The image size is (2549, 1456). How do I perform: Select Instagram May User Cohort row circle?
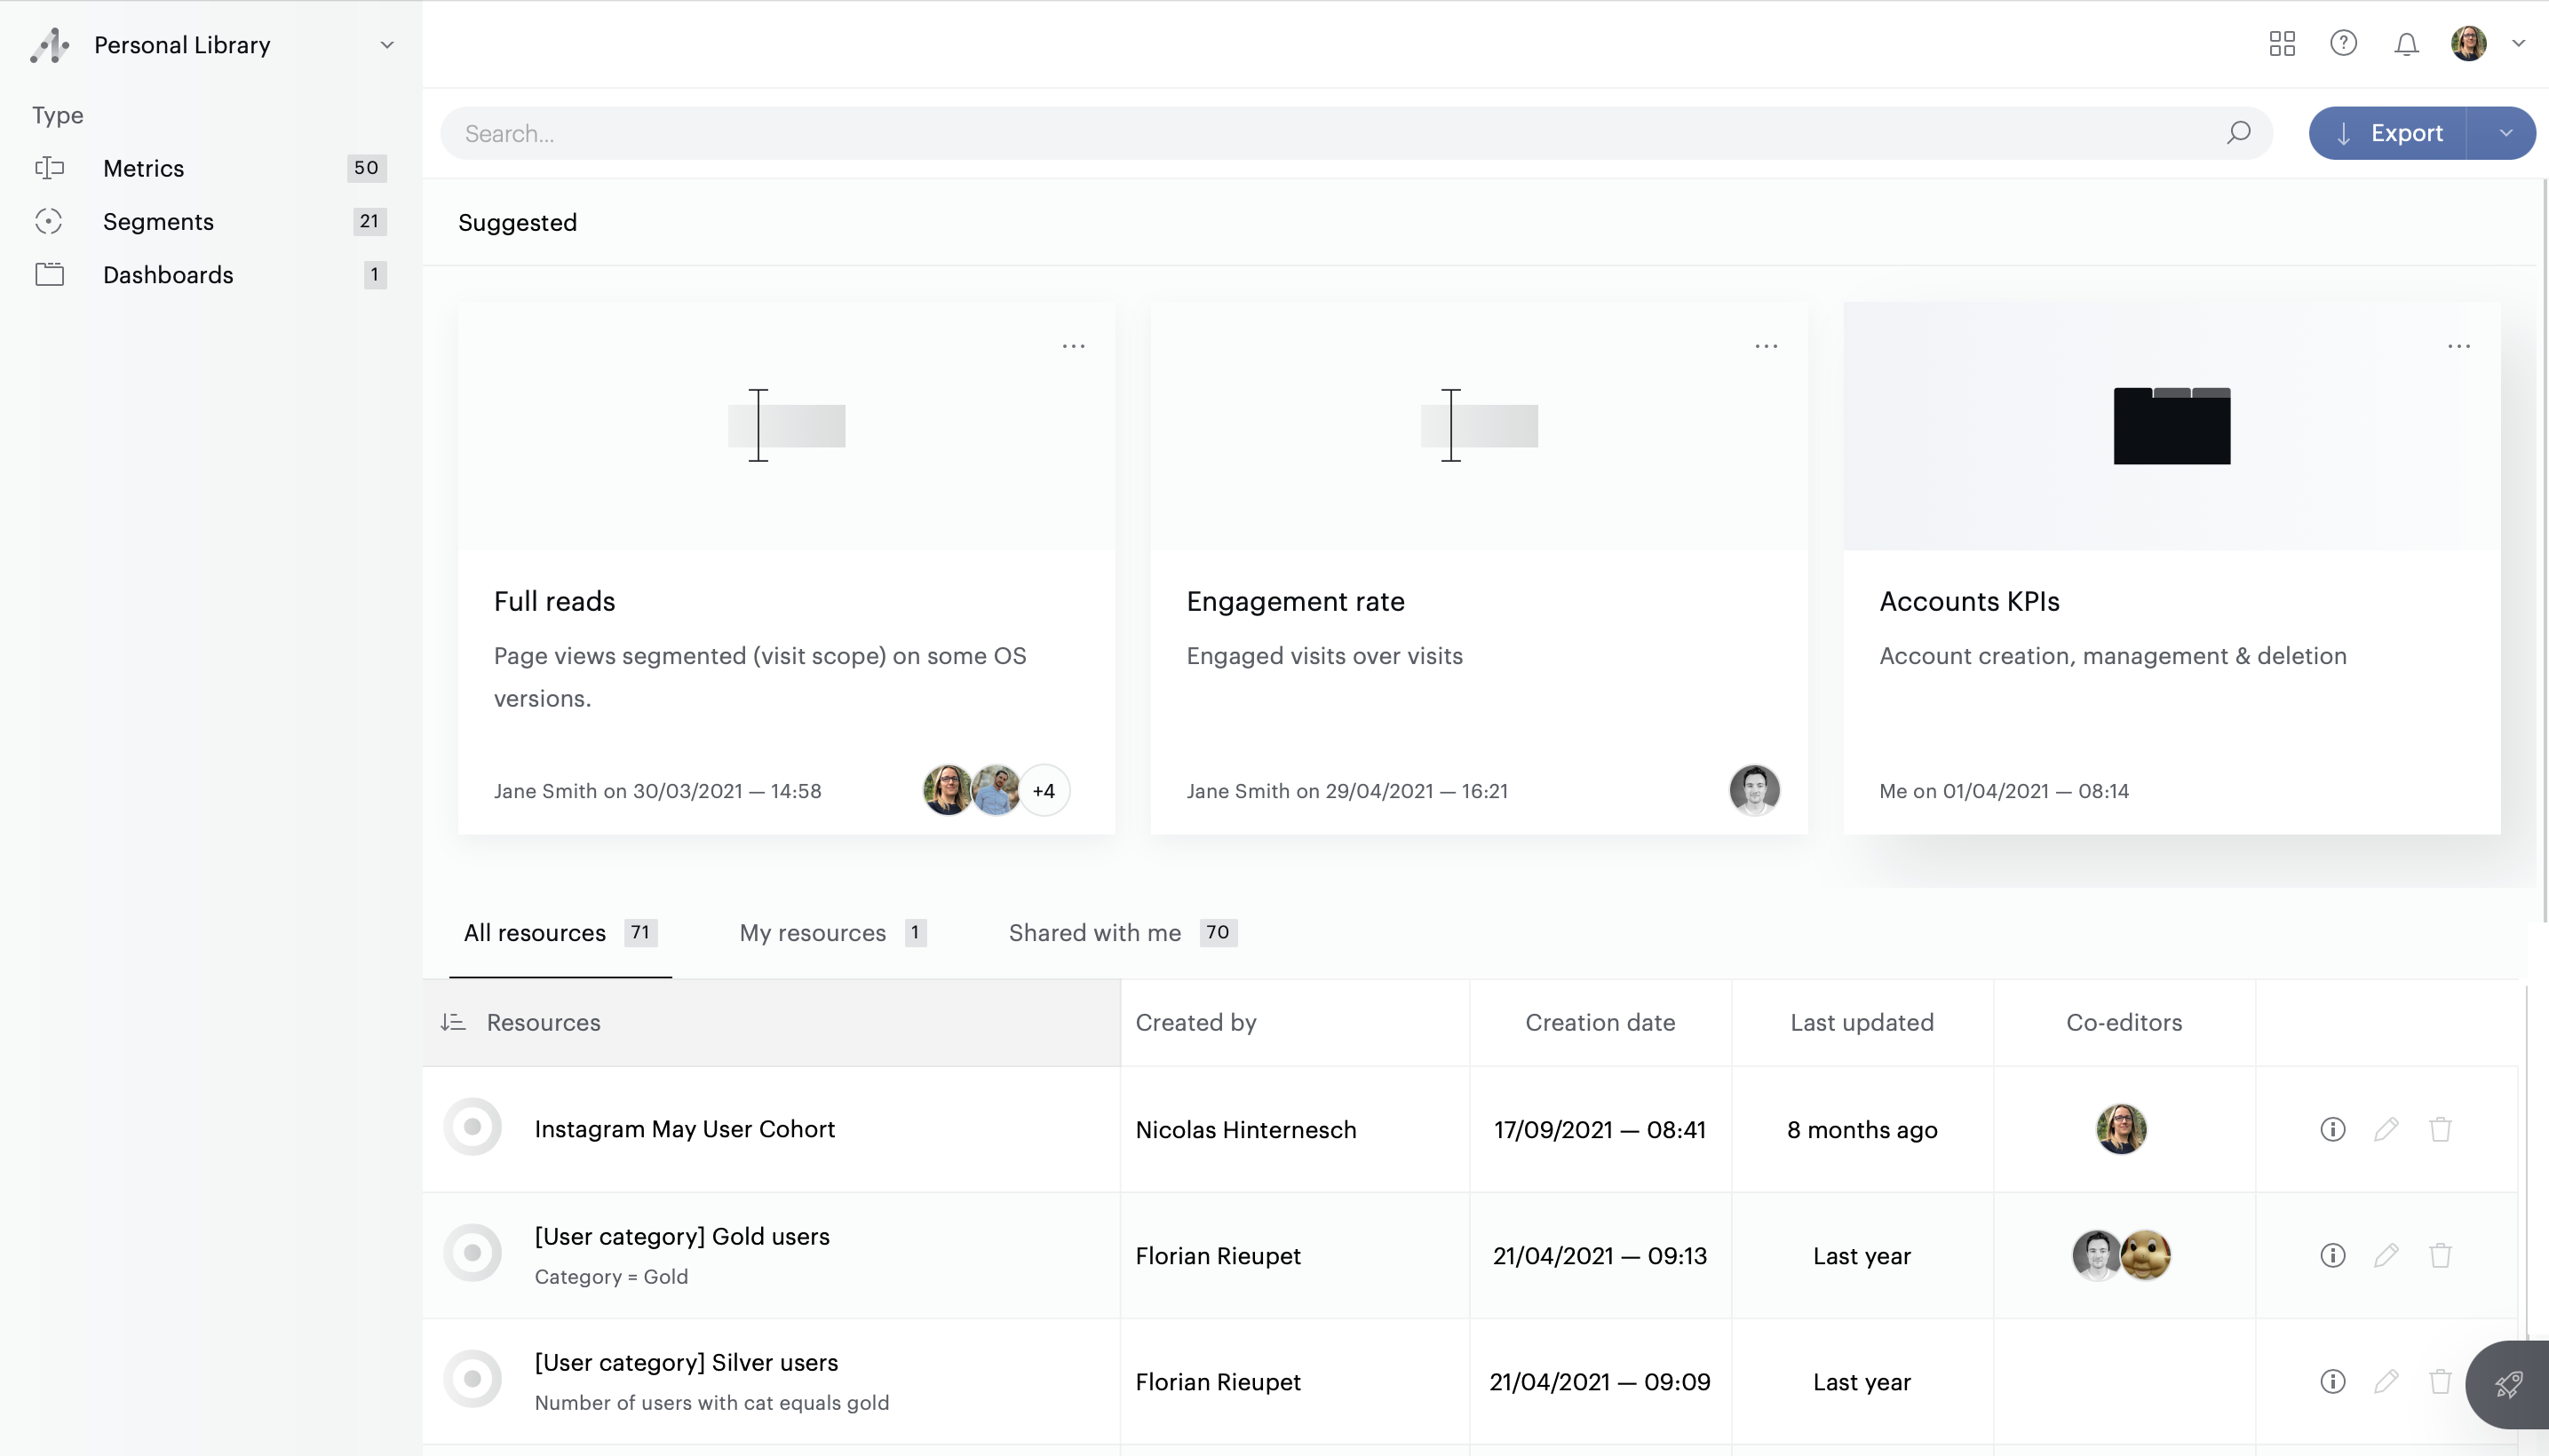pyautogui.click(x=472, y=1127)
